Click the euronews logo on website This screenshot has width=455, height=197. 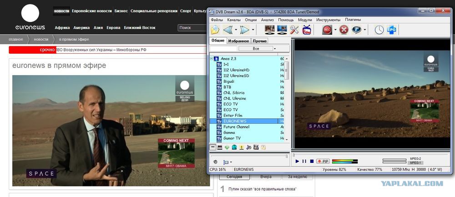(x=30, y=17)
